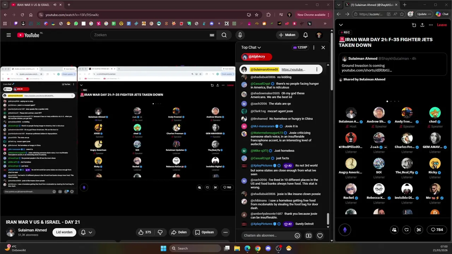This screenshot has height=254, width=452.
Task: Click the X Space share-to-post icon
Action: pos(414,25)
